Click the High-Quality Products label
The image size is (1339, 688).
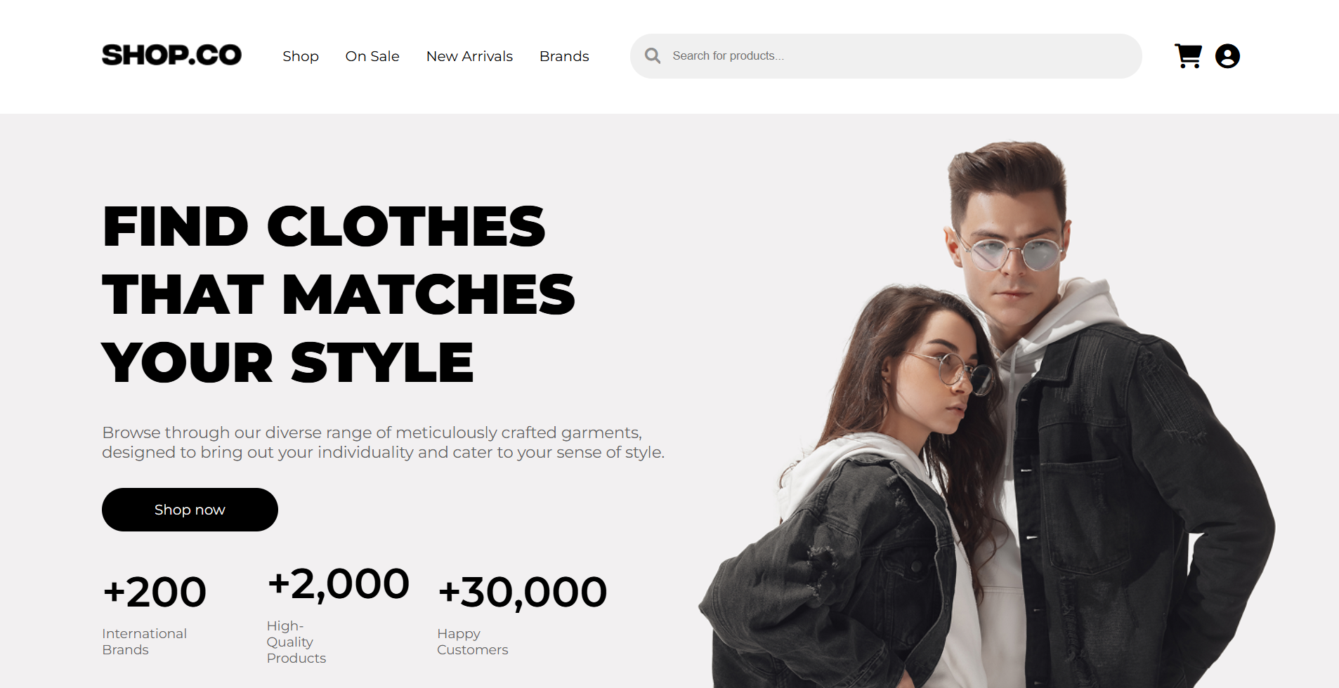coord(296,642)
